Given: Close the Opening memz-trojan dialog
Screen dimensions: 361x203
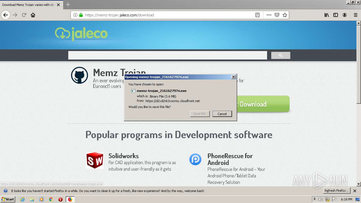Looking at the screenshot, I should [234, 77].
